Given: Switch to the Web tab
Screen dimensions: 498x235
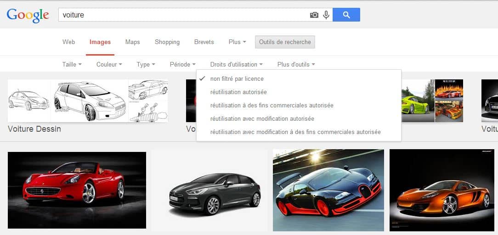Looking at the screenshot, I should coord(68,42).
